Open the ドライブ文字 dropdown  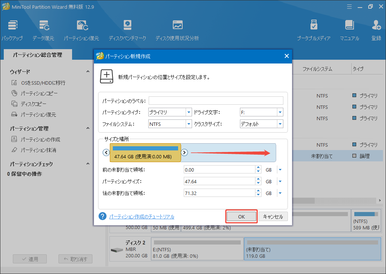(280, 112)
